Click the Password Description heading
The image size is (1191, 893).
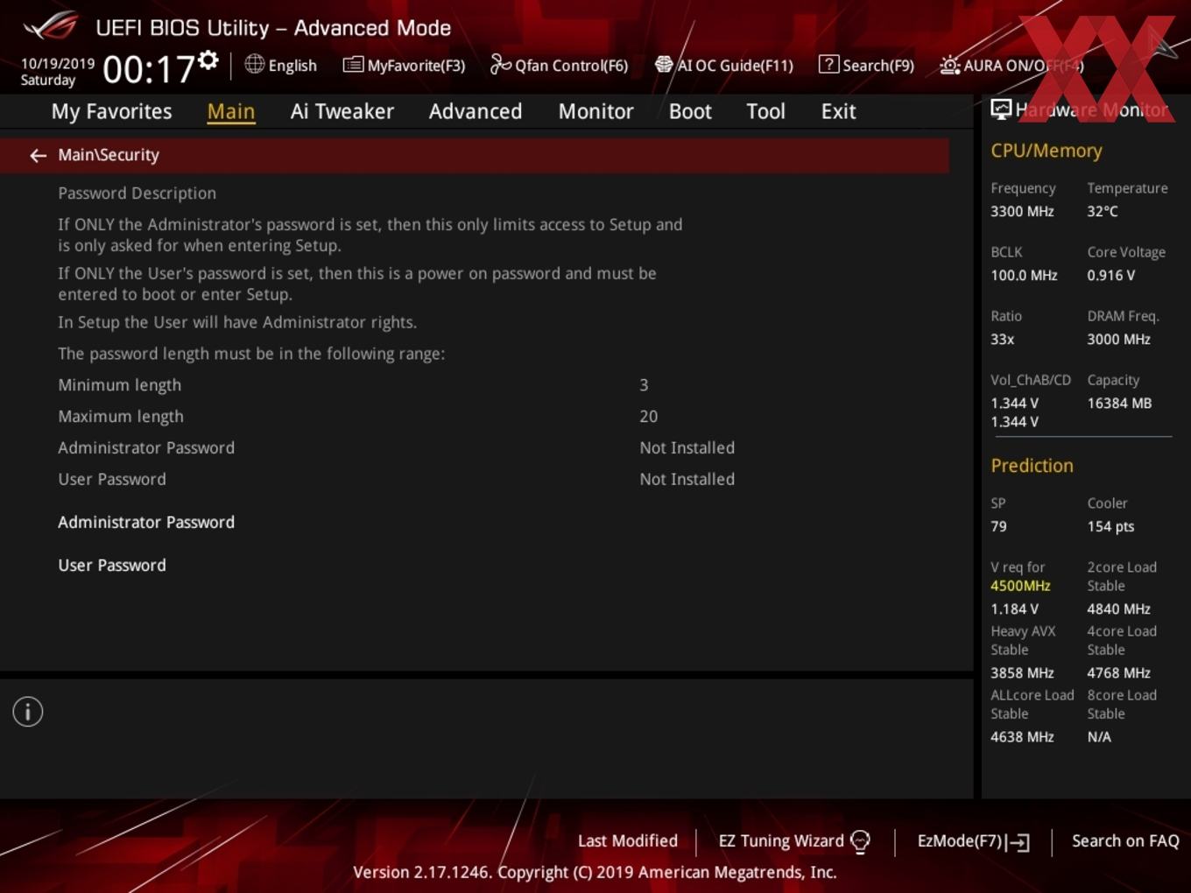click(x=137, y=193)
